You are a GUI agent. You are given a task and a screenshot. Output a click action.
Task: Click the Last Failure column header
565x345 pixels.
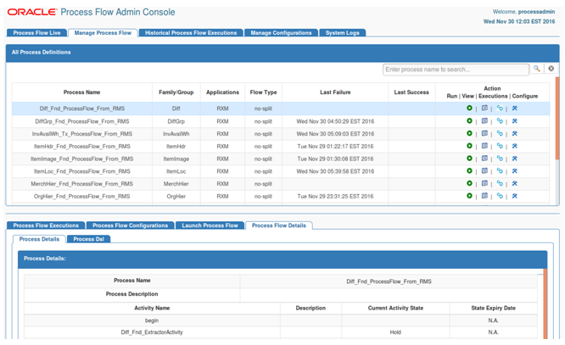[335, 92]
